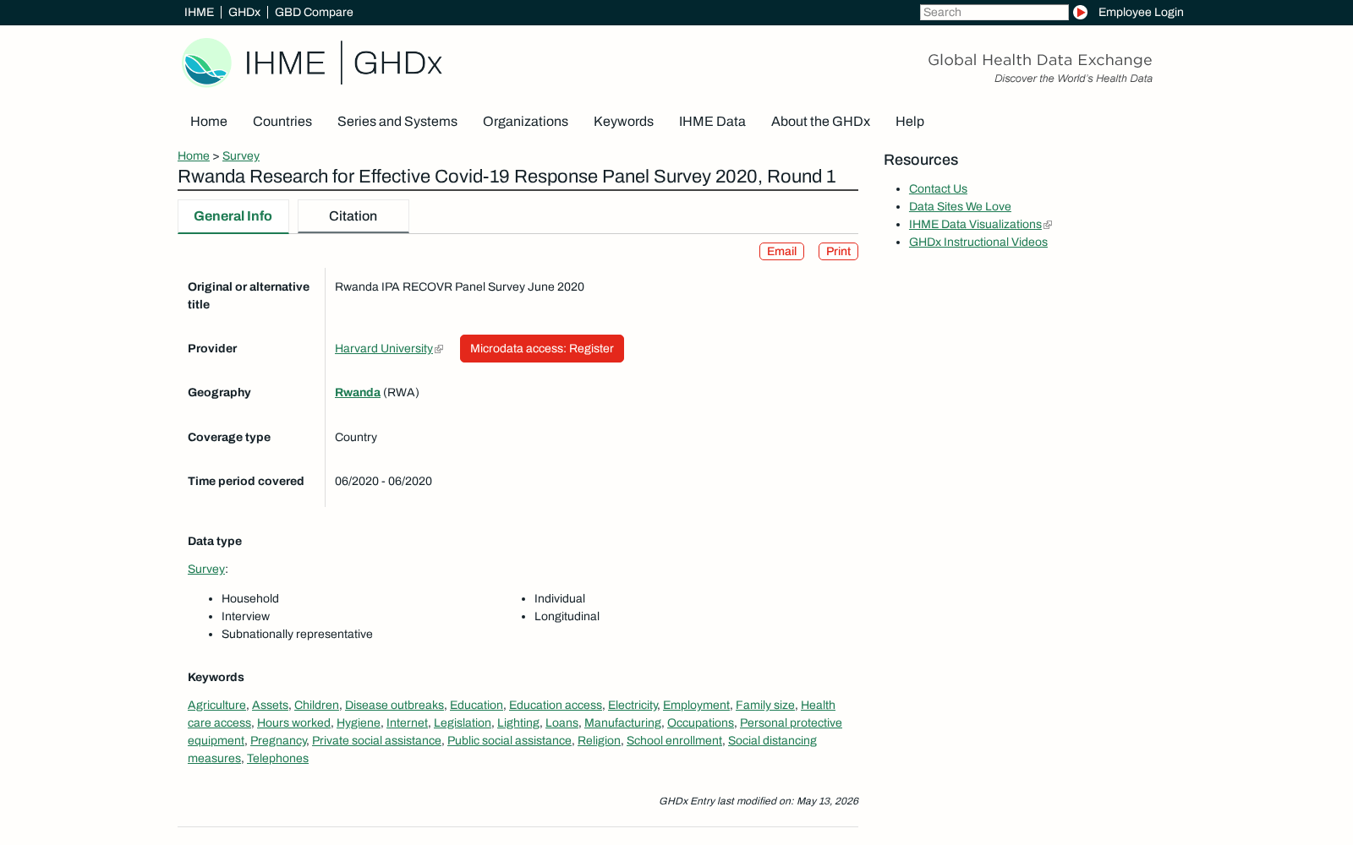Click the Private social assistance keyword
This screenshot has height=845, width=1353.
tap(376, 741)
